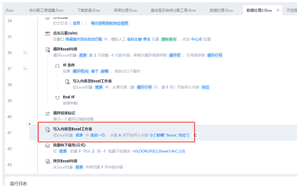The width and height of the screenshot is (297, 186).
Task: Click the 循环行号 variable tag on line 36
Action: pos(215,55)
